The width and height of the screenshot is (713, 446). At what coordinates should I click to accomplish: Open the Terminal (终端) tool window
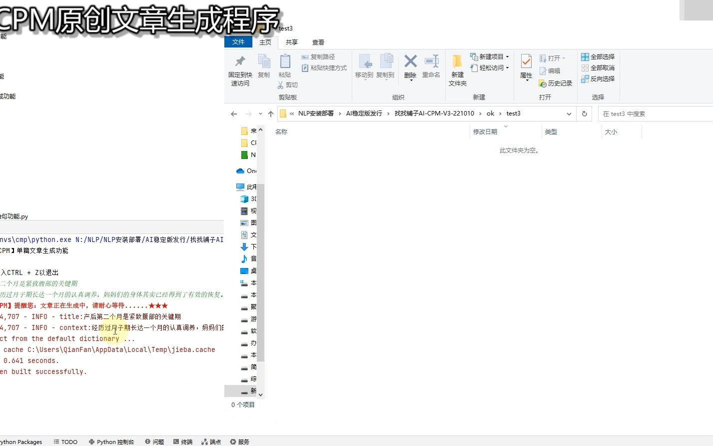point(183,442)
